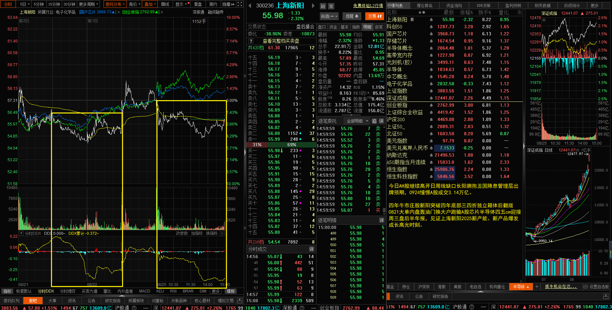Image resolution: width=612 pixels, height=310 pixels.
Task: Open the 财务数据 tab in quote list
Action: (x=543, y=6)
